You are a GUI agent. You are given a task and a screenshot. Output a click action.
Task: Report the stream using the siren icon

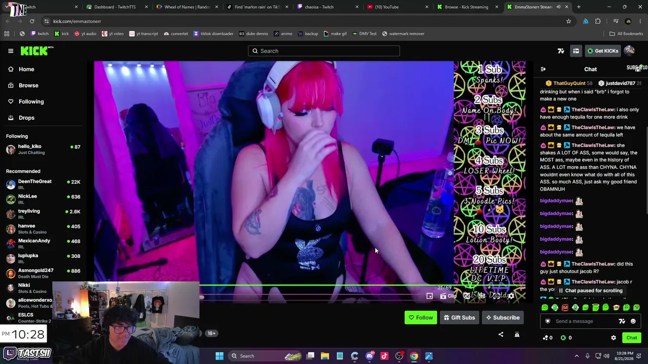point(517,334)
